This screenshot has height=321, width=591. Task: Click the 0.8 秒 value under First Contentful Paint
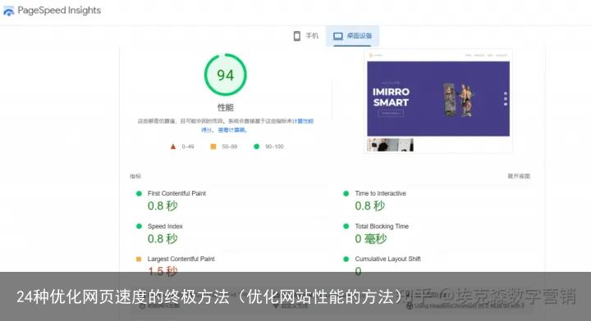click(x=163, y=206)
